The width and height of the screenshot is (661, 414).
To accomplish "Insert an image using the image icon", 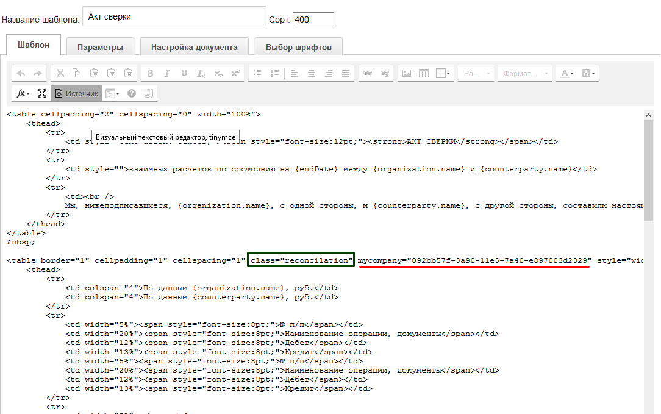I will click(406, 73).
